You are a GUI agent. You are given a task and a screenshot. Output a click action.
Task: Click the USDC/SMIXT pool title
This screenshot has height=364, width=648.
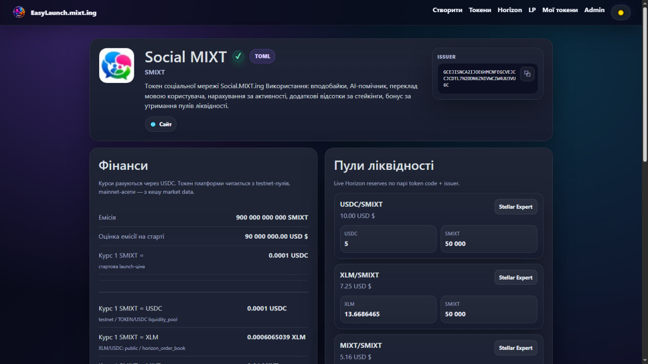point(361,204)
